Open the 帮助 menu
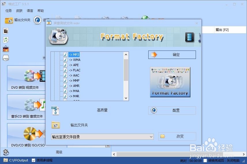The image size is (247, 164). tap(40, 11)
